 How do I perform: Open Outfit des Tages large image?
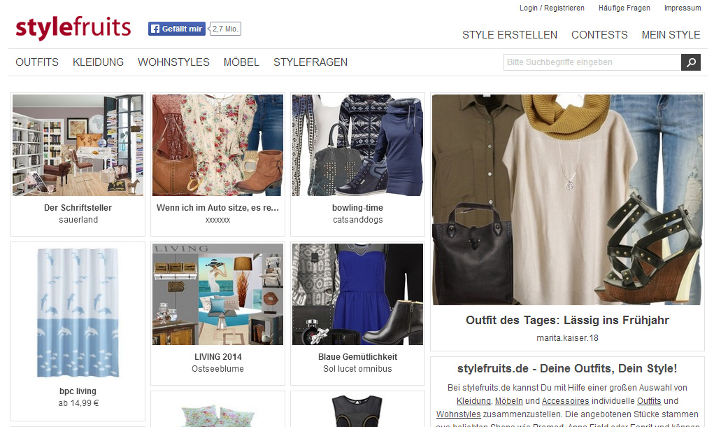pyautogui.click(x=566, y=199)
